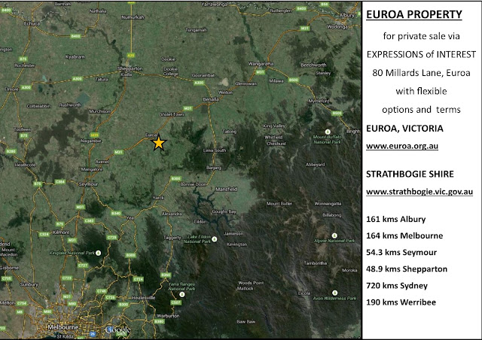The height and width of the screenshot is (340, 482).
Task: Click the Myrtleford label on the map
Action: 319,101
